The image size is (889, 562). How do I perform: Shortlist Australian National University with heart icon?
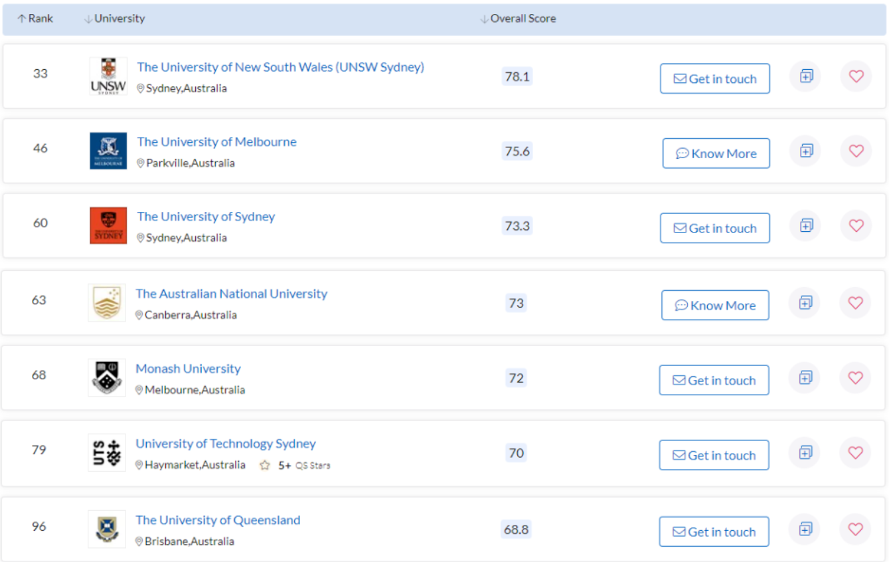(855, 303)
